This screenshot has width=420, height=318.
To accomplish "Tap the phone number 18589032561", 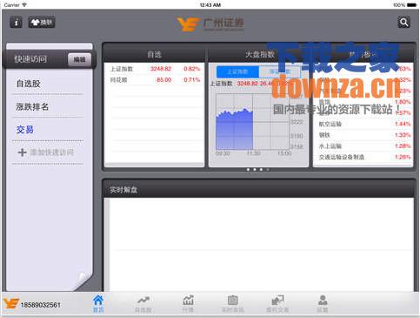I will pyautogui.click(x=41, y=305).
